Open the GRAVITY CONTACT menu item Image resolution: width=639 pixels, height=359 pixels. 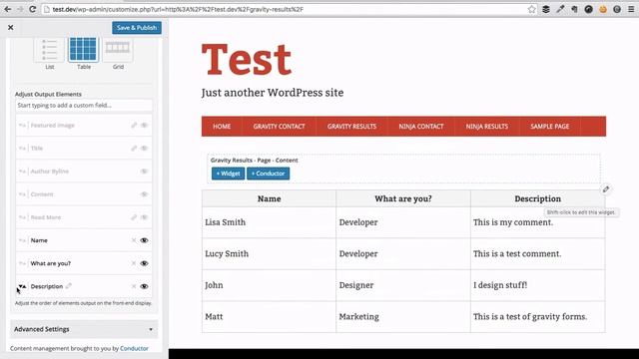[280, 127]
